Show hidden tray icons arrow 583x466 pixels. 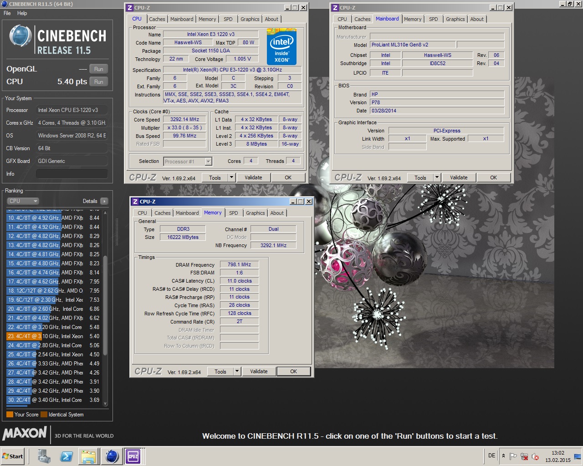(x=503, y=456)
